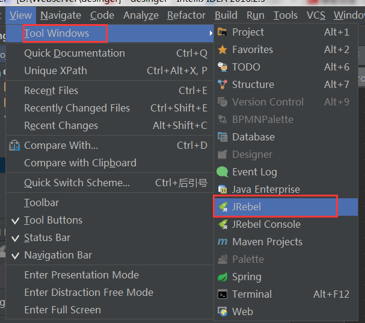365x323 pixels.
Task: Select the Spring leaf icon
Action: (222, 277)
